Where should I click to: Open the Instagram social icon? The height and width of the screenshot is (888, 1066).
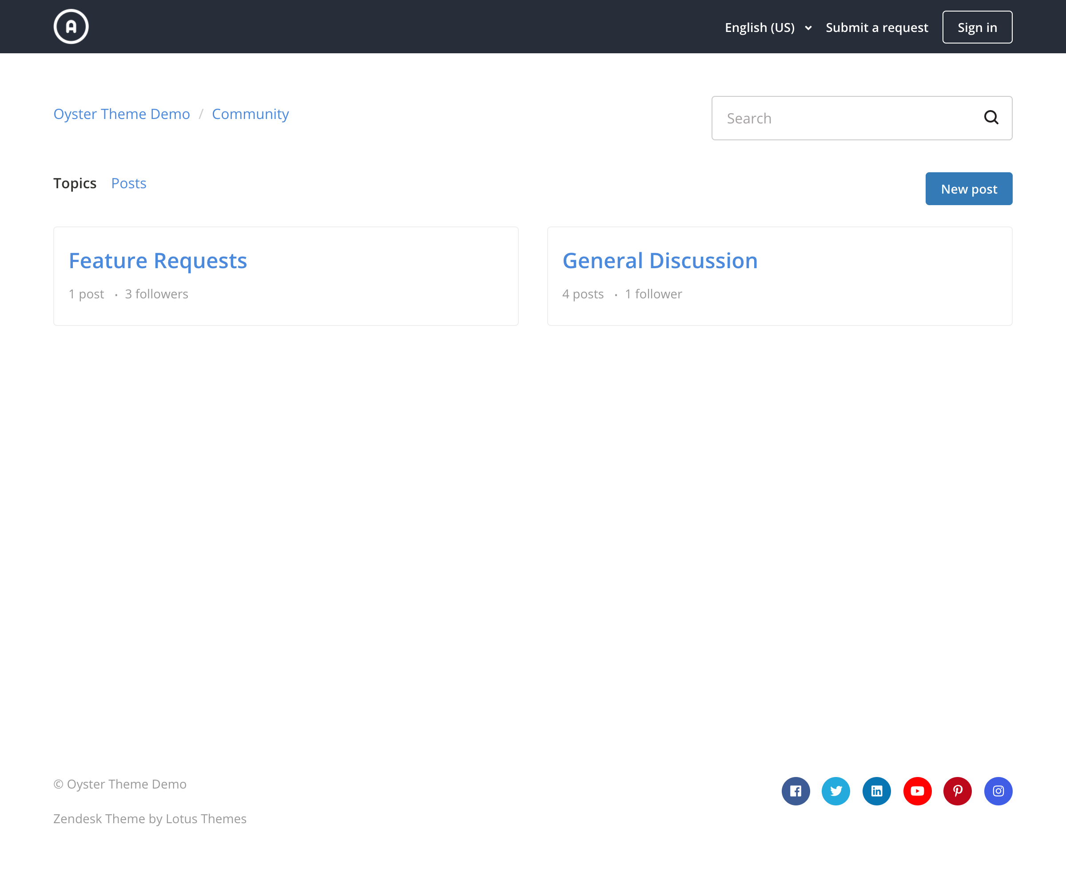tap(998, 791)
